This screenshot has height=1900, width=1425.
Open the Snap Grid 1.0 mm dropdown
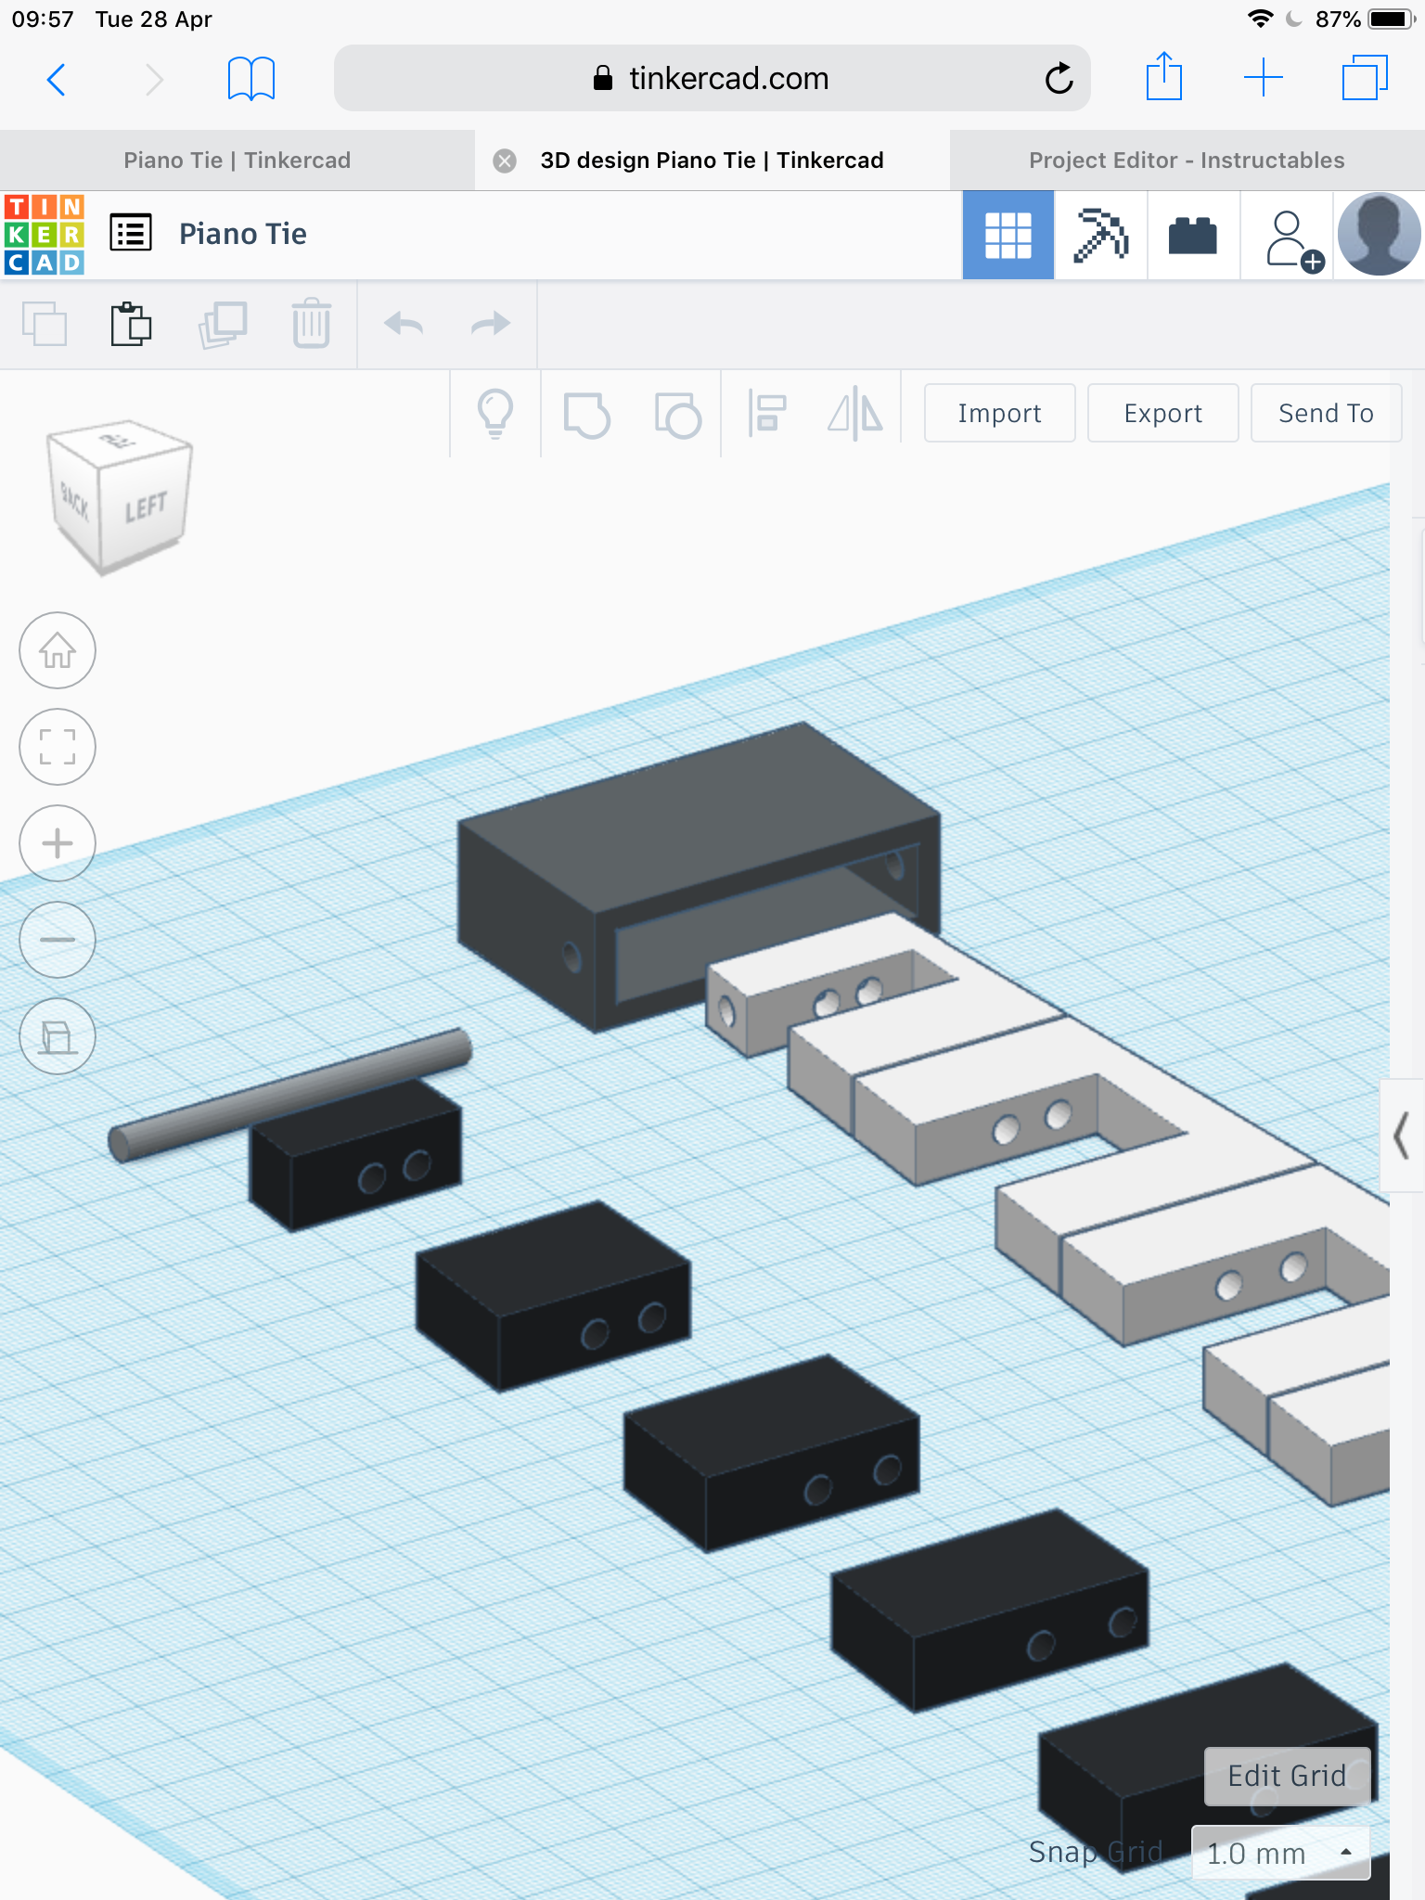(x=1280, y=1853)
